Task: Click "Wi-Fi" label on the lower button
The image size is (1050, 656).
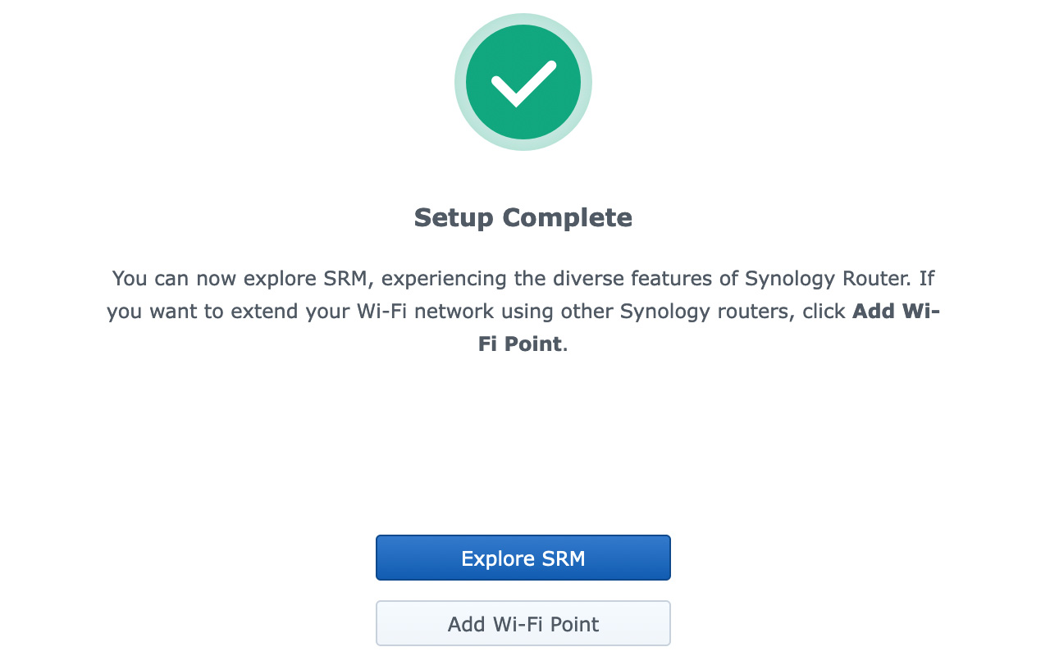Action: 514,624
